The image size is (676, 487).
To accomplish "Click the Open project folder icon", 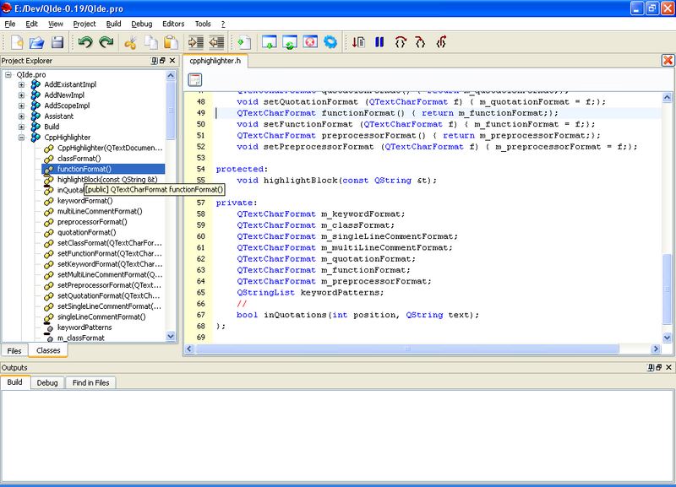I will pos(37,42).
